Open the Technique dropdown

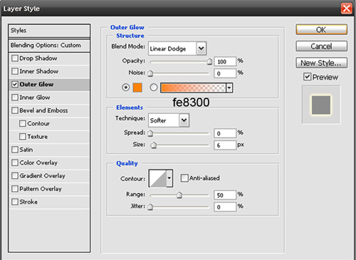tap(184, 120)
